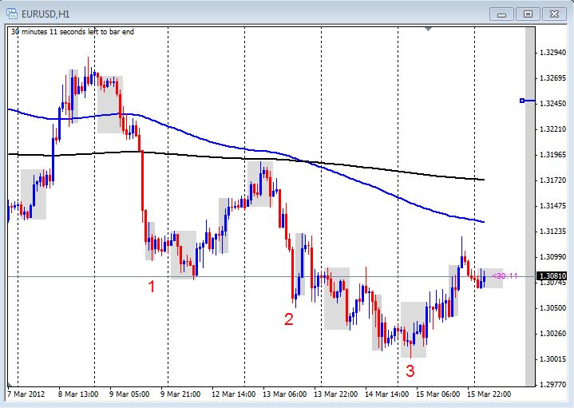Click the 15 Mar 22:00 time label

489,394
